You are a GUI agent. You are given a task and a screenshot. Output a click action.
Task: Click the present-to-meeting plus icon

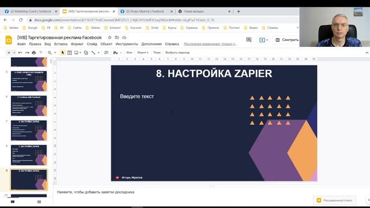click(262, 40)
